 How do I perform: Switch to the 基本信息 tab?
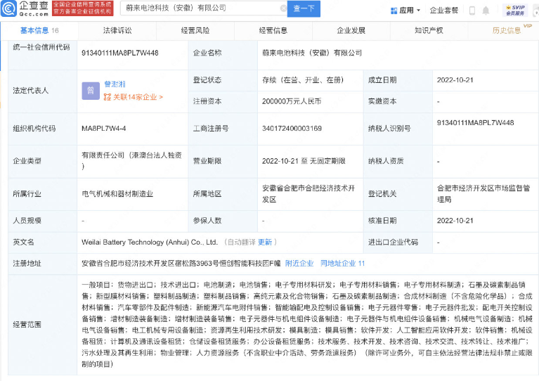[x=39, y=31]
